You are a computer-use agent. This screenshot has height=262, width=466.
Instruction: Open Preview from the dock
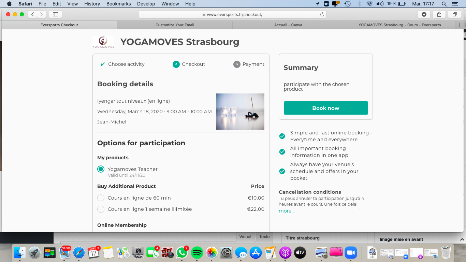click(322, 253)
